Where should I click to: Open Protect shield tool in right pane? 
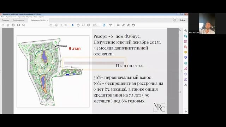186,74
